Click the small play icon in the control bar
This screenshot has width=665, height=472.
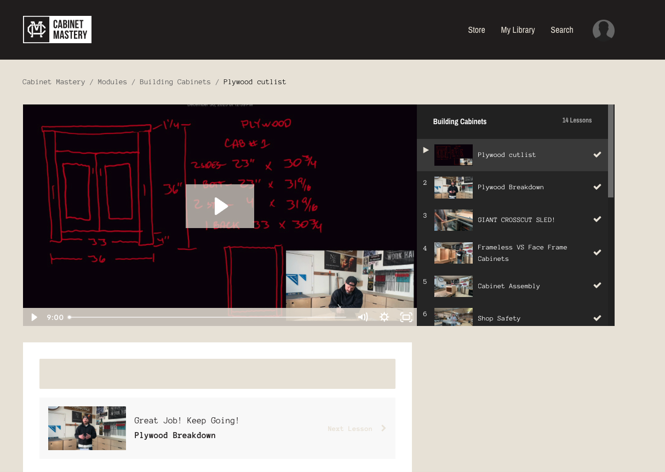34,317
